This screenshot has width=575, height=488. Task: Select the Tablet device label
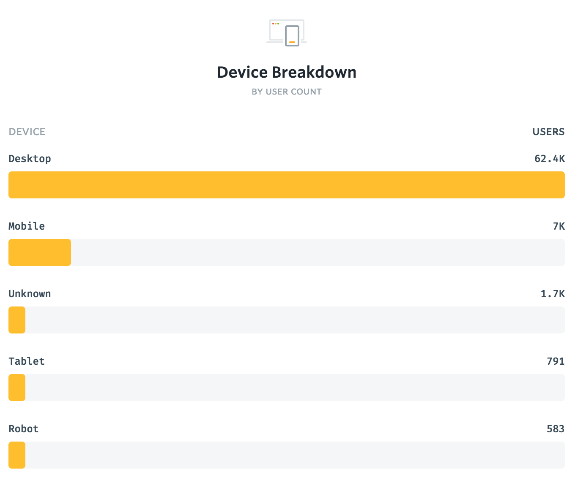click(27, 361)
